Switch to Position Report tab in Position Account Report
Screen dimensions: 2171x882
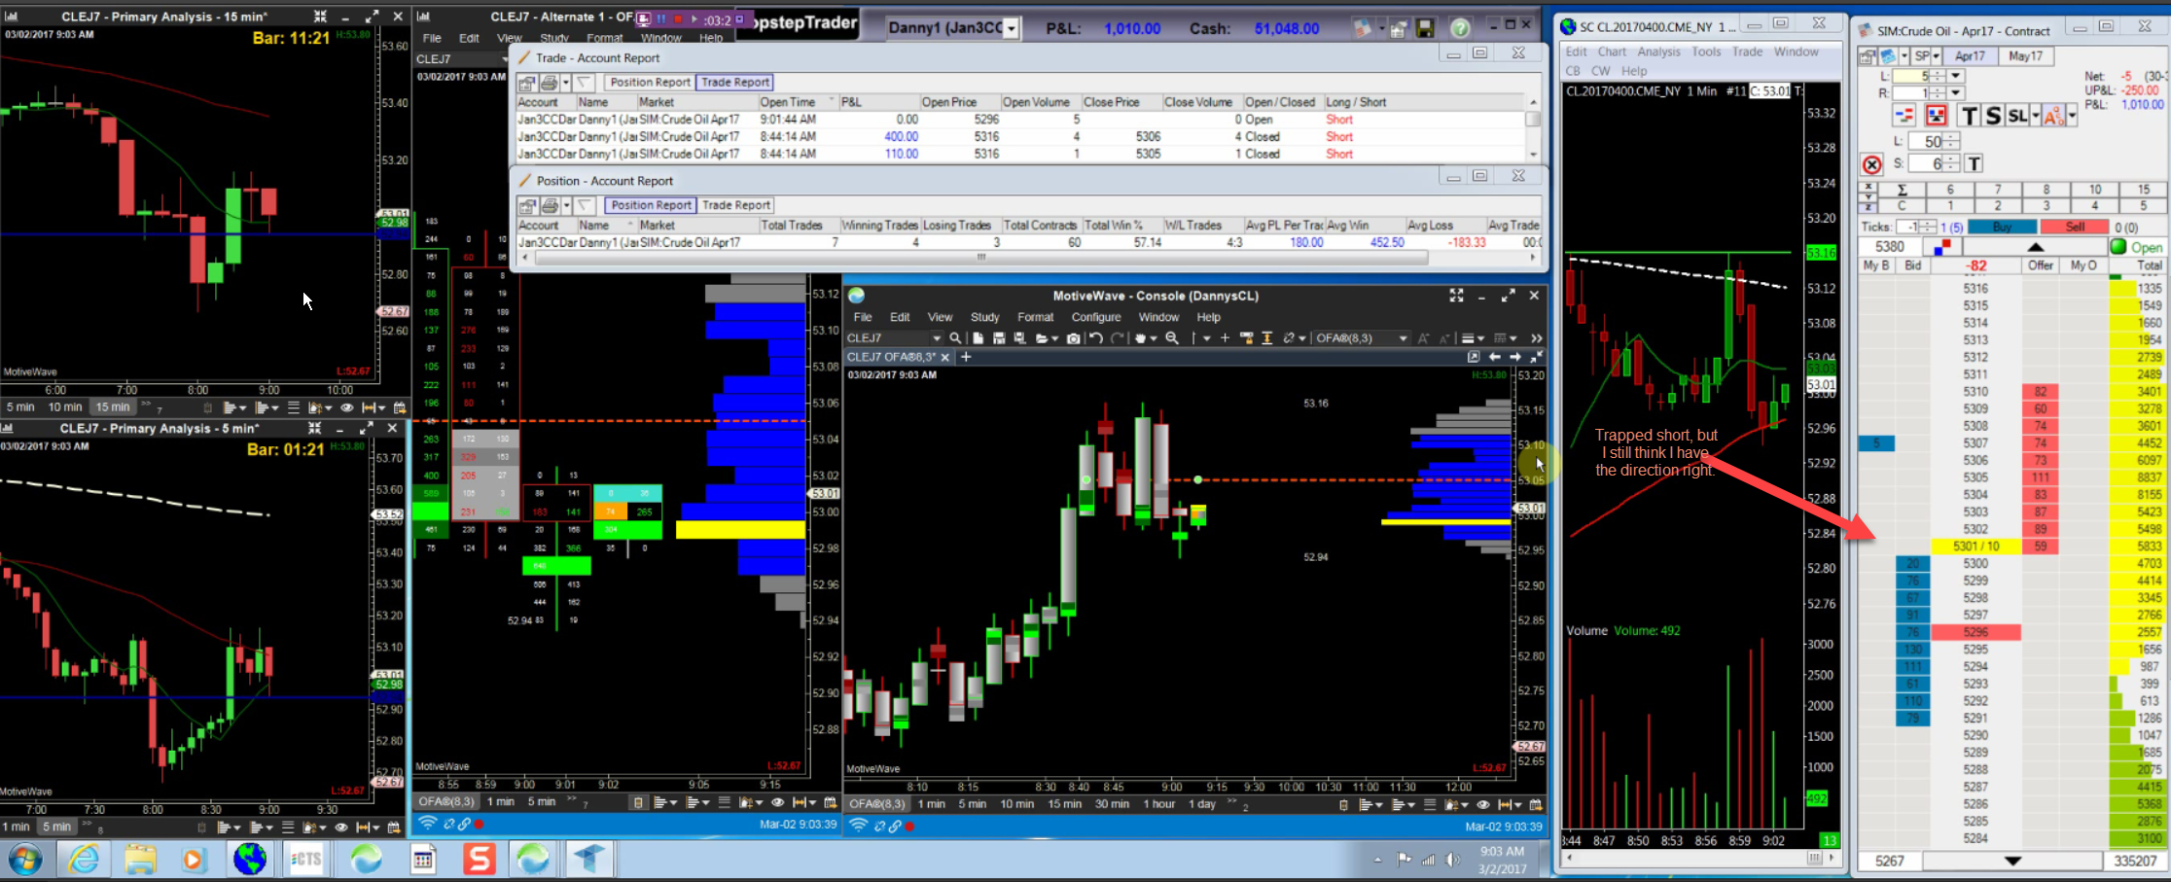tap(651, 205)
